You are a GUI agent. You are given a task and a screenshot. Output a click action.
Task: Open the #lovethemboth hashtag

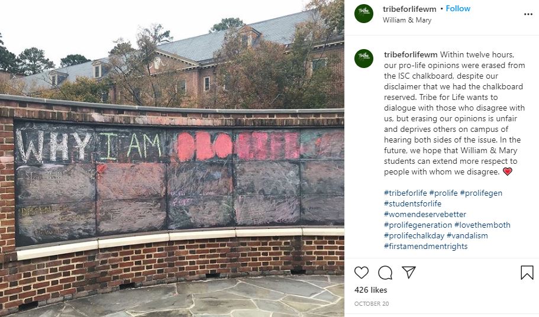[x=482, y=225]
